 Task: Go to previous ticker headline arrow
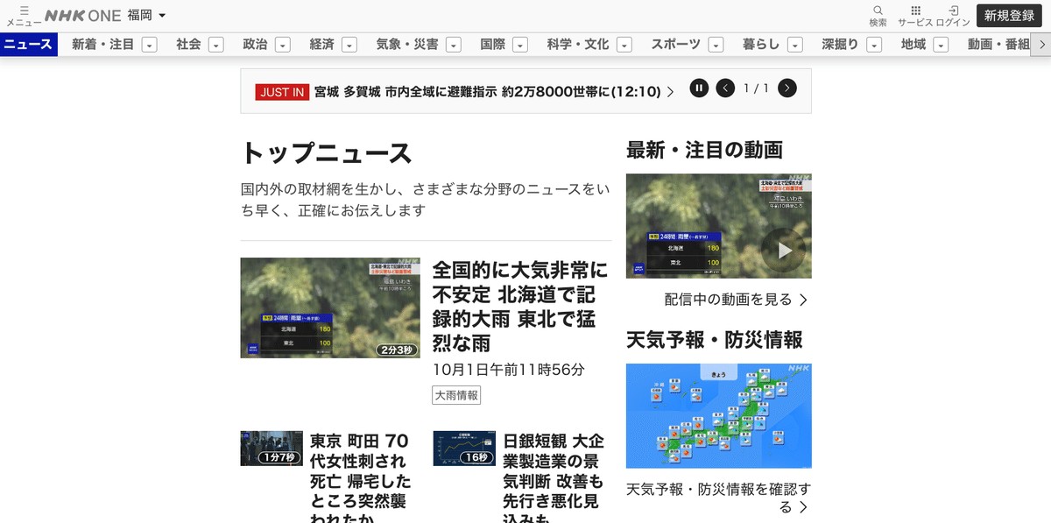point(725,88)
